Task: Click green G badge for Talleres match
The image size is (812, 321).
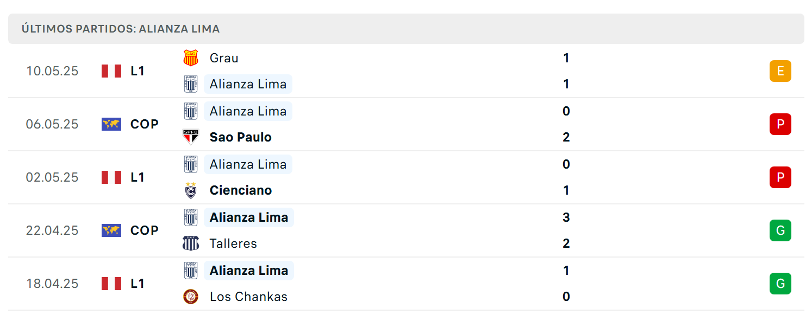Action: tap(780, 230)
